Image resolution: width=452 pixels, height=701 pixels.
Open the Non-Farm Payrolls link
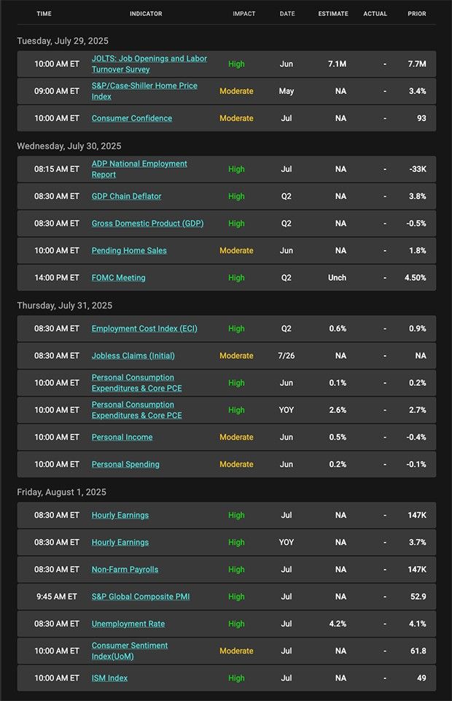click(x=125, y=569)
